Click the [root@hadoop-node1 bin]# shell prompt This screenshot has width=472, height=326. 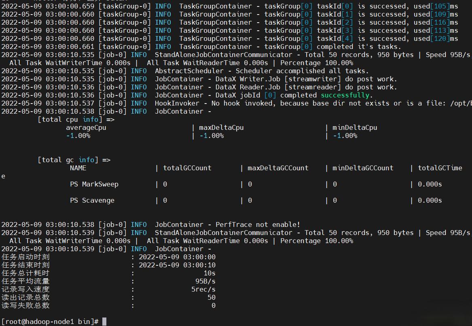tap(49, 321)
